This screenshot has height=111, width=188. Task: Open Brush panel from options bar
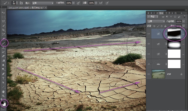tap(21, 3)
